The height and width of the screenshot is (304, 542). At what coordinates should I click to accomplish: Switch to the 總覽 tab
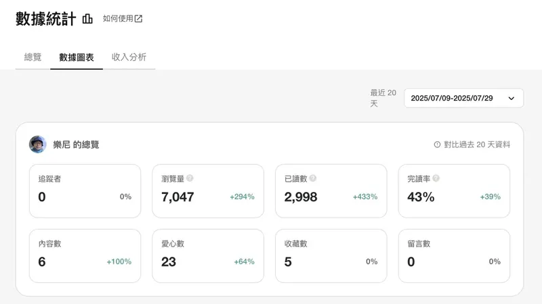pos(33,57)
